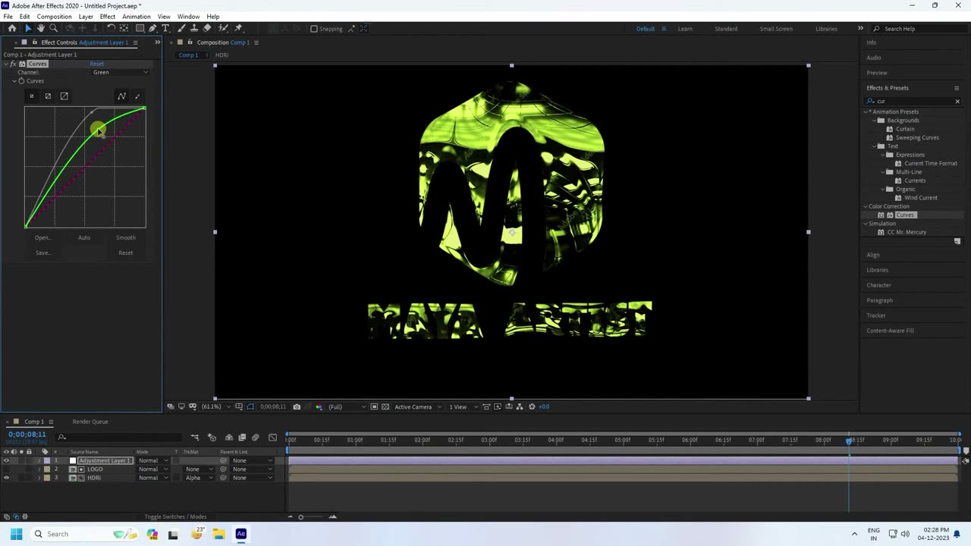
Task: Select the Home icon in the toolbar
Action: pyautogui.click(x=12, y=29)
